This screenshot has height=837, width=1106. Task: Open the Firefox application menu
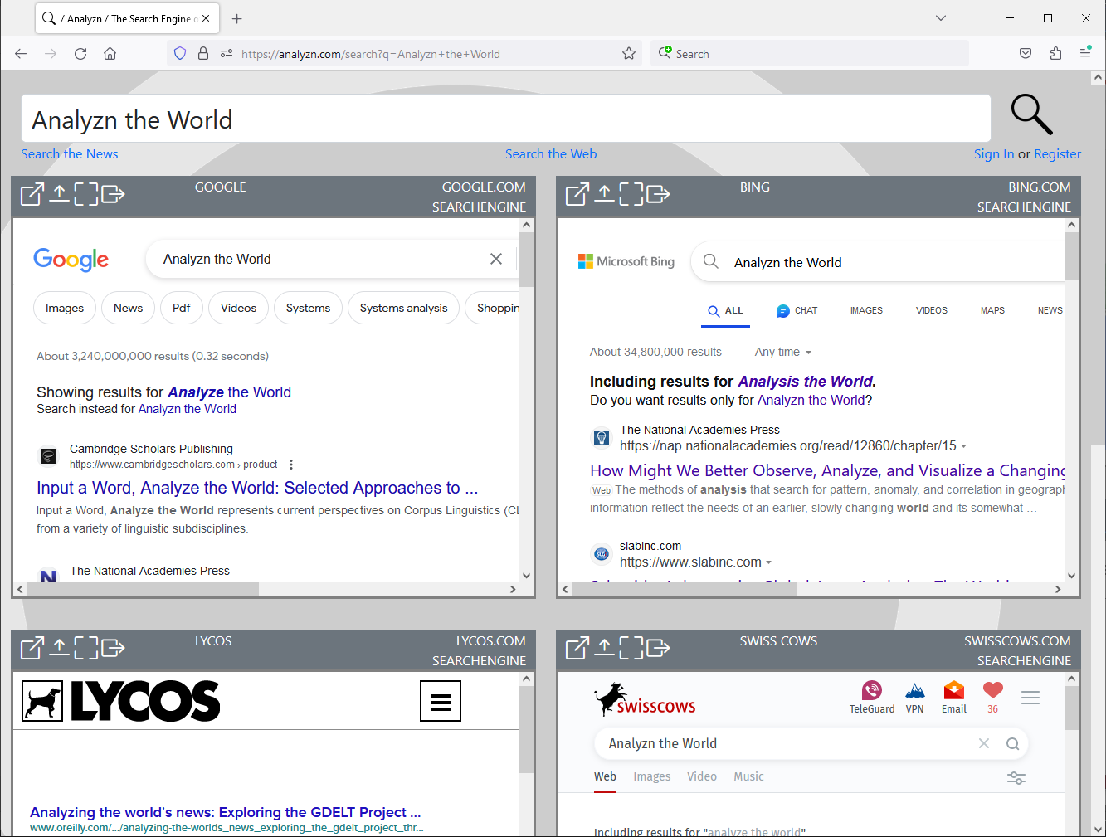tap(1085, 54)
